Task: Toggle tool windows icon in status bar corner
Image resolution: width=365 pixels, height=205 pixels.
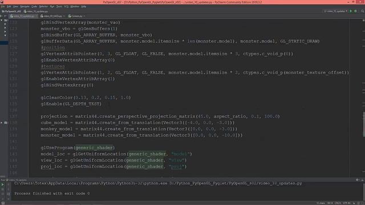Action: pyautogui.click(x=3, y=203)
